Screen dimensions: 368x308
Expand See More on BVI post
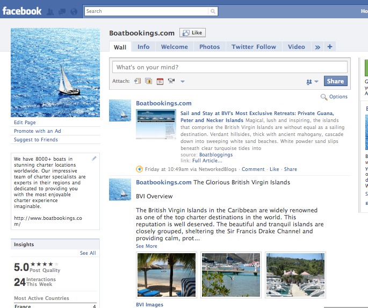pyautogui.click(x=147, y=246)
